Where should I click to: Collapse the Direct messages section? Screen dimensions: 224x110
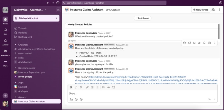pos(16,68)
